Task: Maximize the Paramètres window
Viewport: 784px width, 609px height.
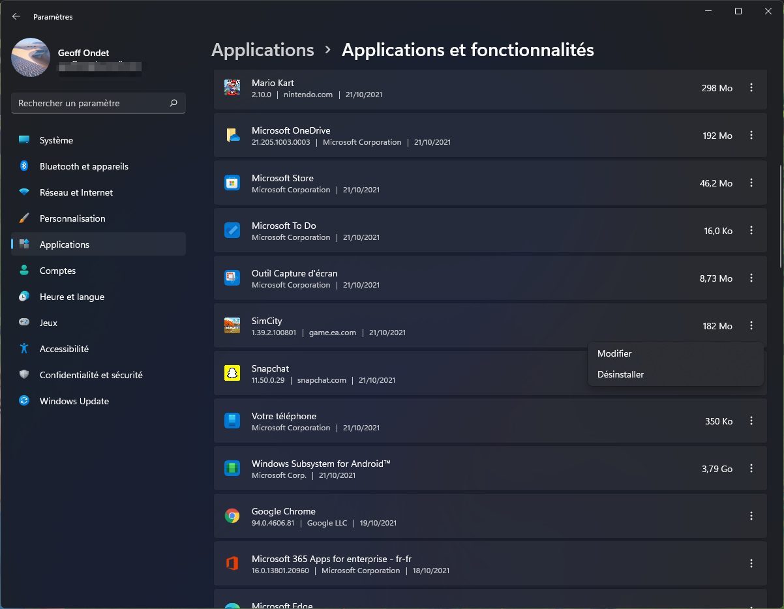Action: pos(738,11)
